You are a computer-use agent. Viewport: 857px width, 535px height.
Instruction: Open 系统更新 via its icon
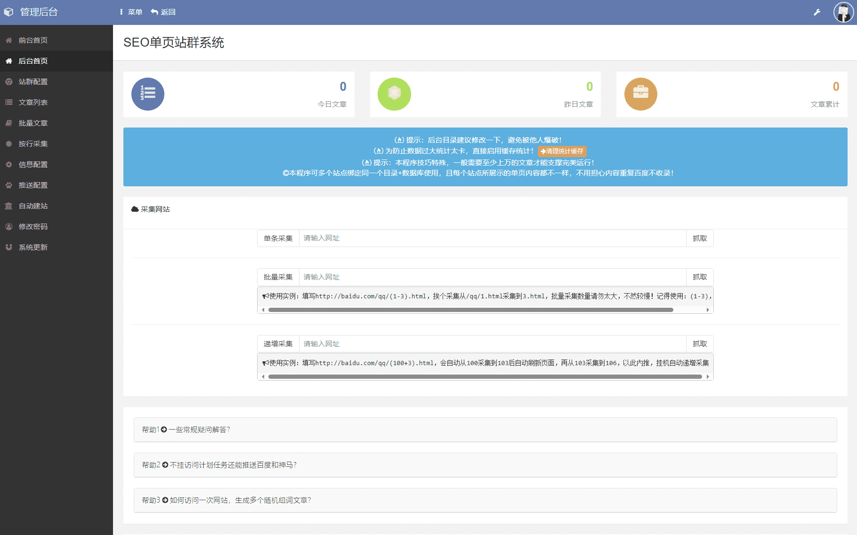(x=8, y=248)
